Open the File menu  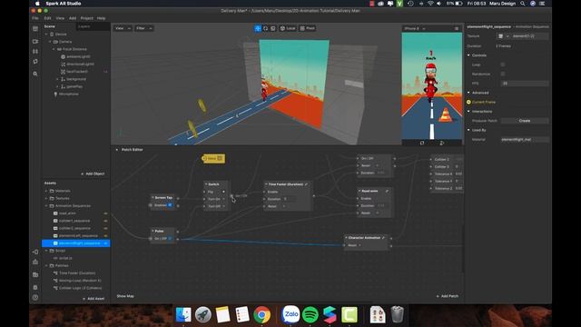(35, 18)
